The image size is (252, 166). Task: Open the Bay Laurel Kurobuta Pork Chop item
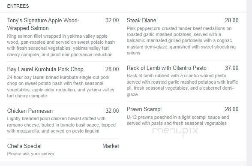click(x=45, y=69)
